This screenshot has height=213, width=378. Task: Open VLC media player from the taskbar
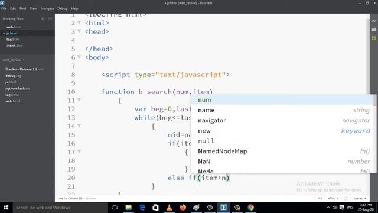pos(170,208)
